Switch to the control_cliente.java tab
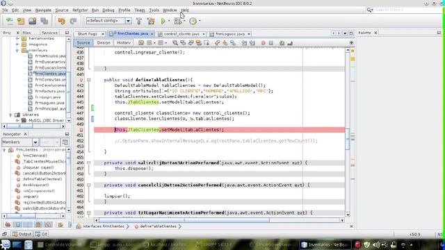The image size is (445, 250). pyautogui.click(x=181, y=34)
